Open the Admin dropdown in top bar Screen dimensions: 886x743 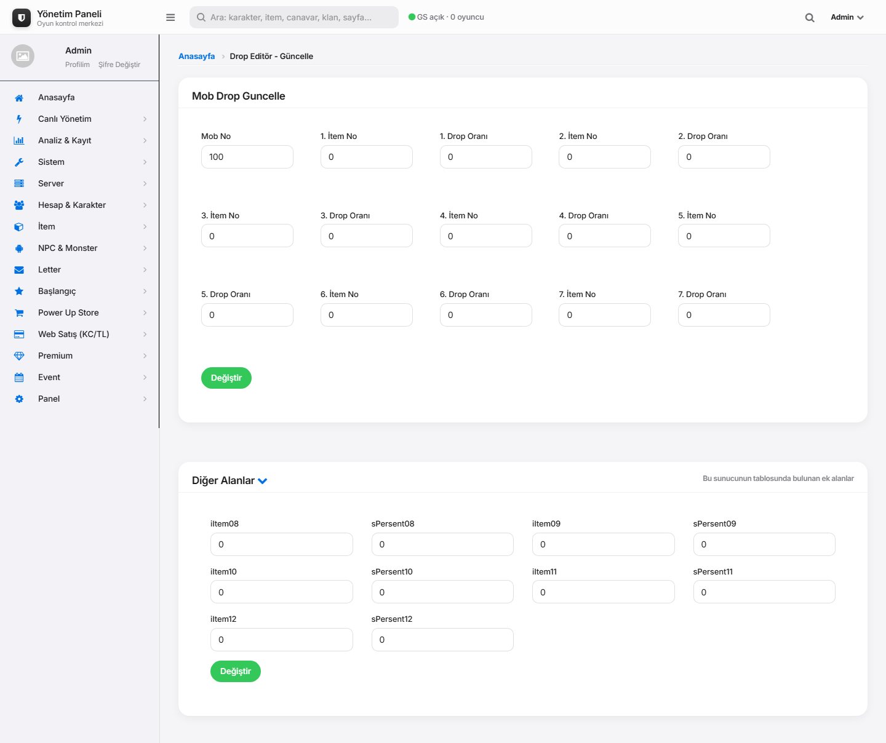[x=847, y=17]
